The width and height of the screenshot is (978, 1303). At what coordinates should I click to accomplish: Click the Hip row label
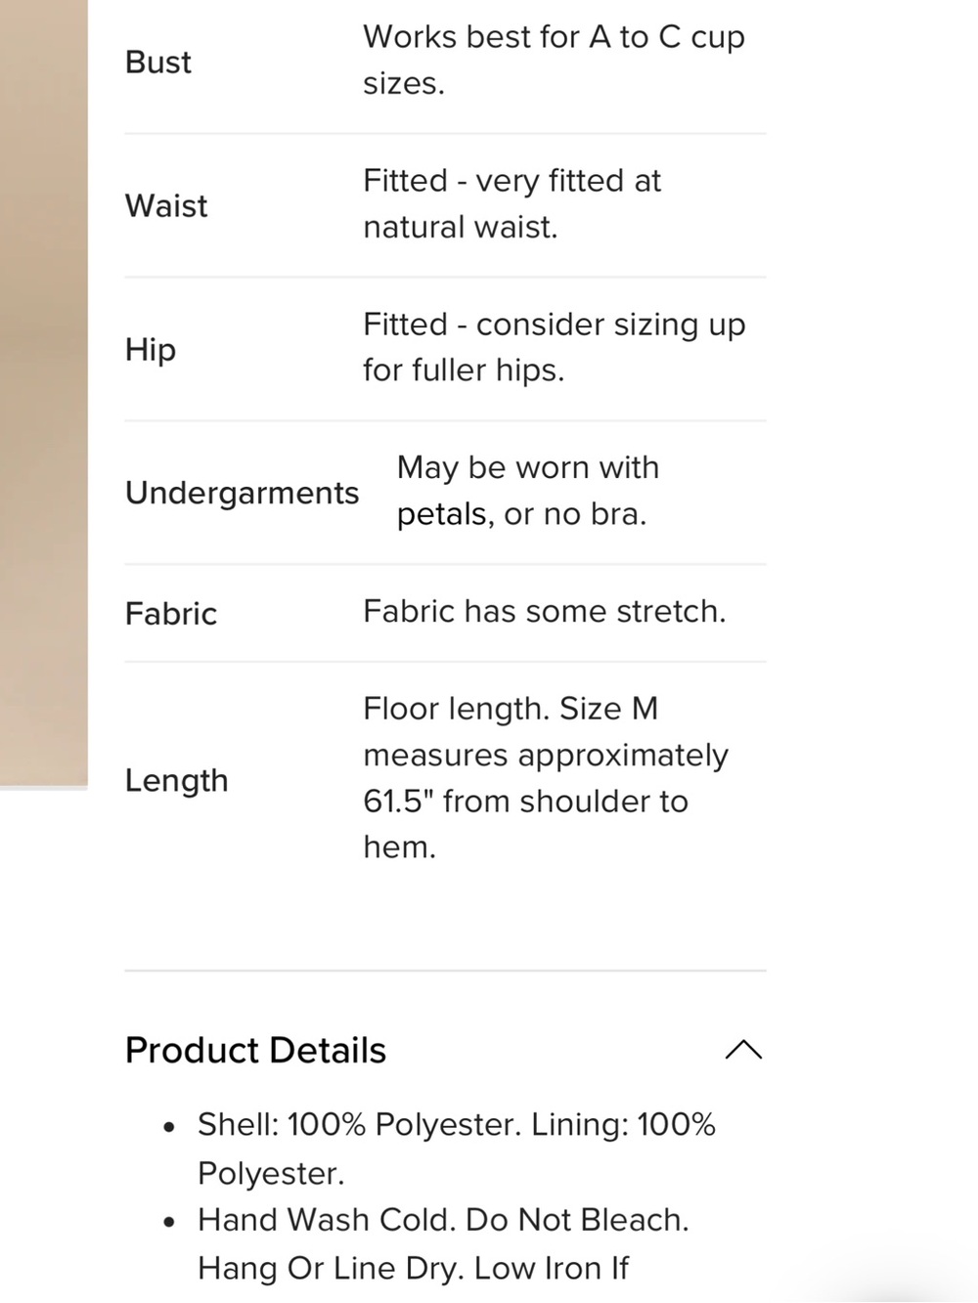click(x=151, y=350)
